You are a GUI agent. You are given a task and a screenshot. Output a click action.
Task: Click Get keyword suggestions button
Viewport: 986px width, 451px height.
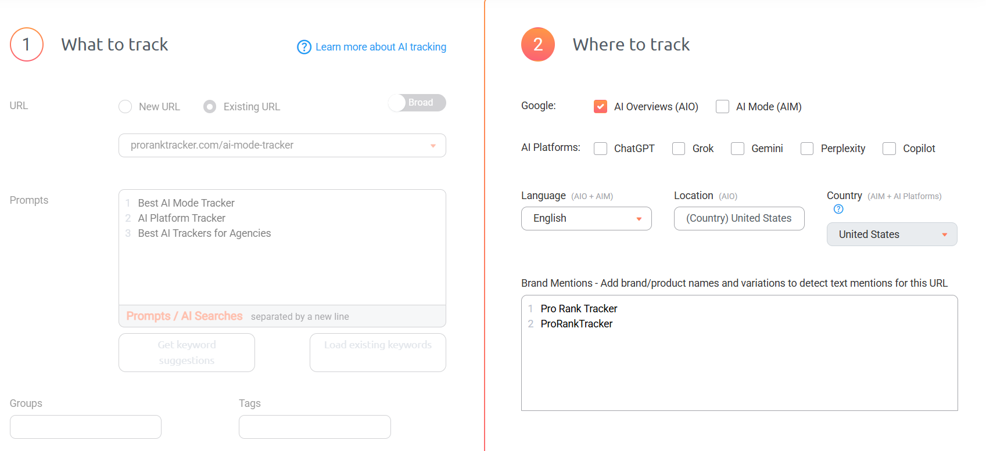tap(187, 352)
